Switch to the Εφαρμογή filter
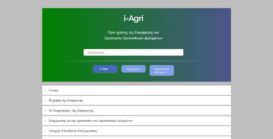Screen dimensions: 273x139 coord(133,69)
